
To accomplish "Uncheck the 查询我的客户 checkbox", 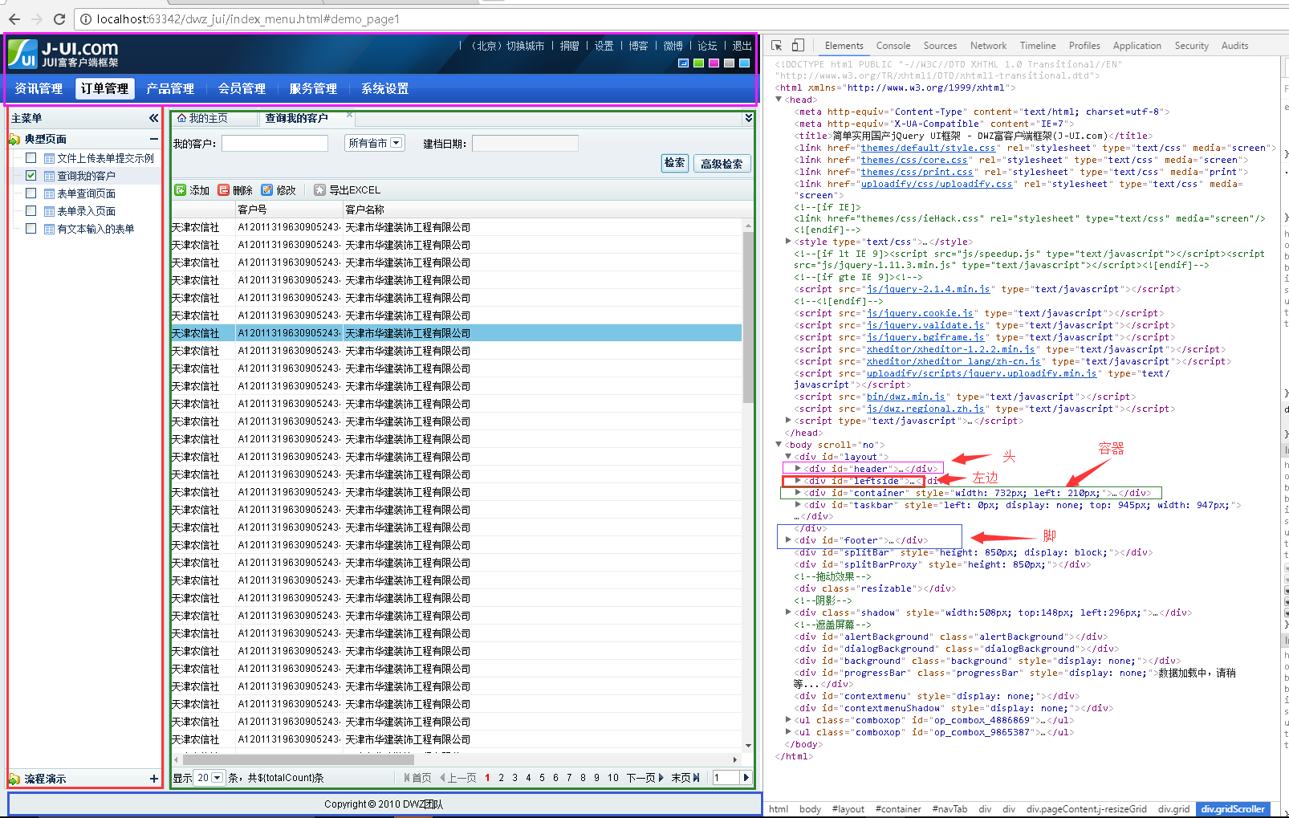I will tap(31, 175).
